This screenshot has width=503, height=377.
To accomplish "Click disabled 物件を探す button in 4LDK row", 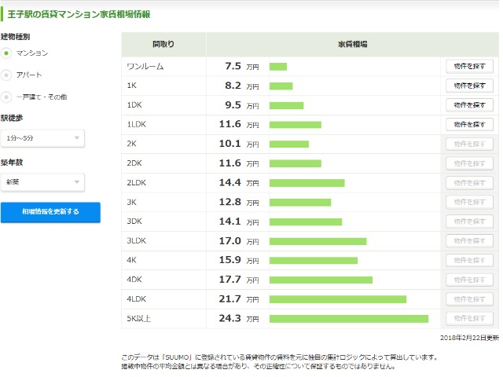I will click(x=469, y=299).
